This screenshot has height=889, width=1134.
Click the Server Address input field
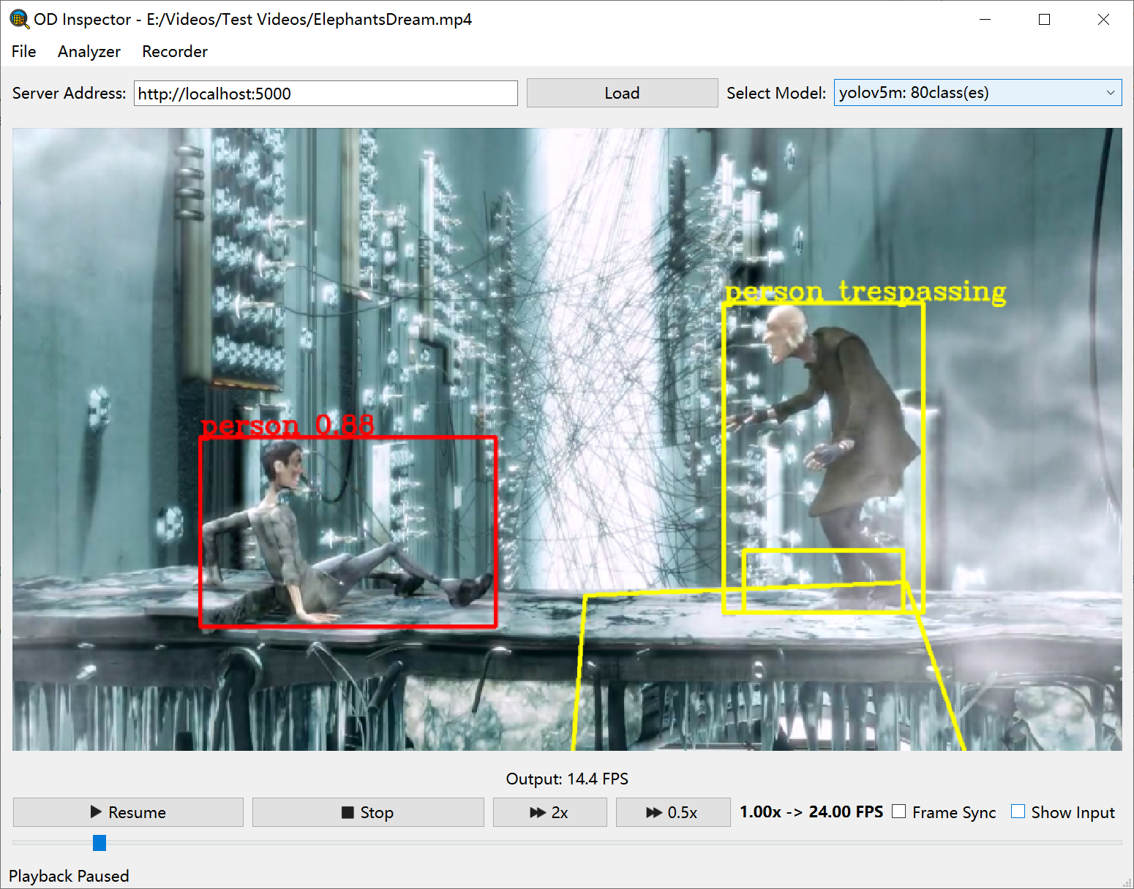pyautogui.click(x=326, y=94)
